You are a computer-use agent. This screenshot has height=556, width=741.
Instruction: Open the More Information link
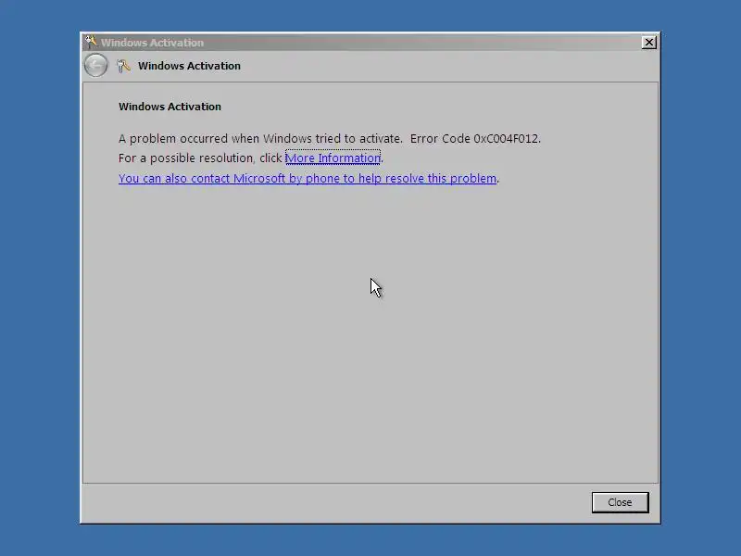point(333,158)
